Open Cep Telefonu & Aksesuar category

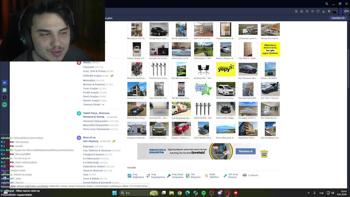(97, 150)
